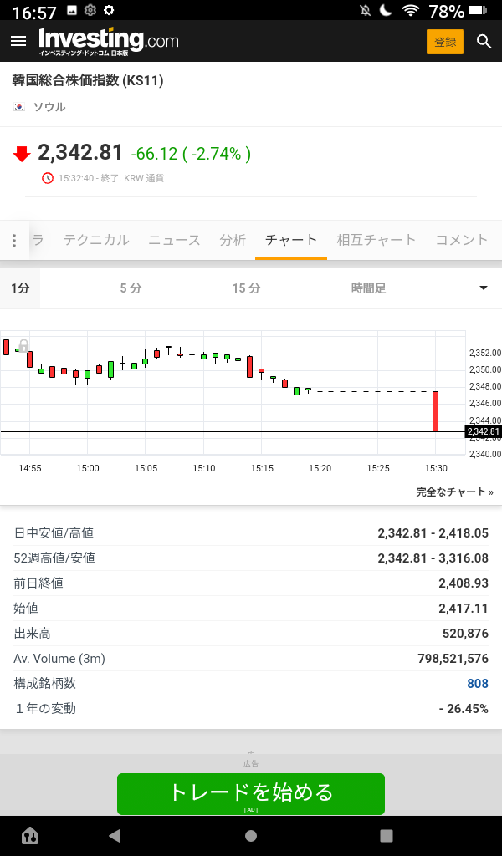Open the 完全なチャート link
502x856 pixels.
[454, 492]
